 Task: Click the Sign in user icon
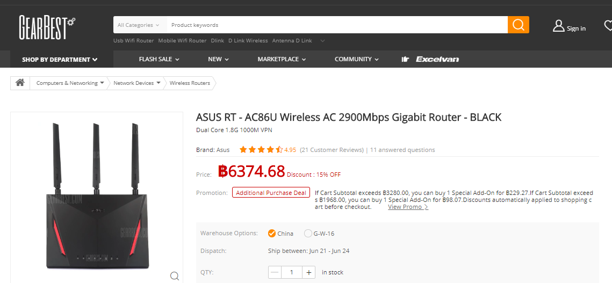[558, 26]
